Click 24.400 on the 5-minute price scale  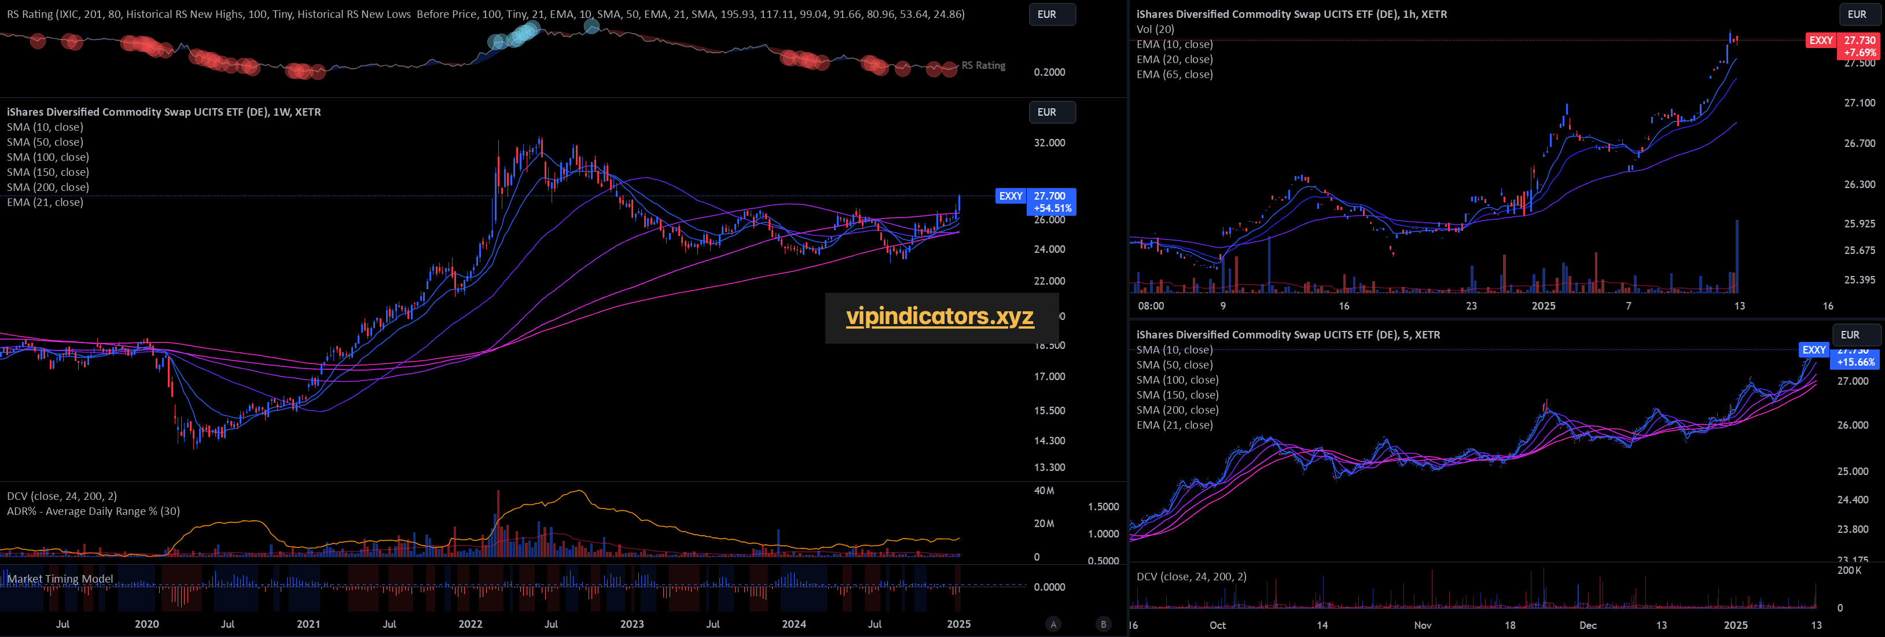1853,500
